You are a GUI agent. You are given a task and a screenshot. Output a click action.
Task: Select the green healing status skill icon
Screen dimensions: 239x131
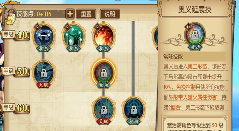click(x=73, y=37)
